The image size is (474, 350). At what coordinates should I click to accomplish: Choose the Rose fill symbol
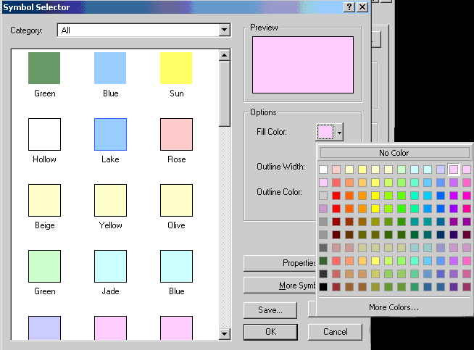[x=176, y=134]
